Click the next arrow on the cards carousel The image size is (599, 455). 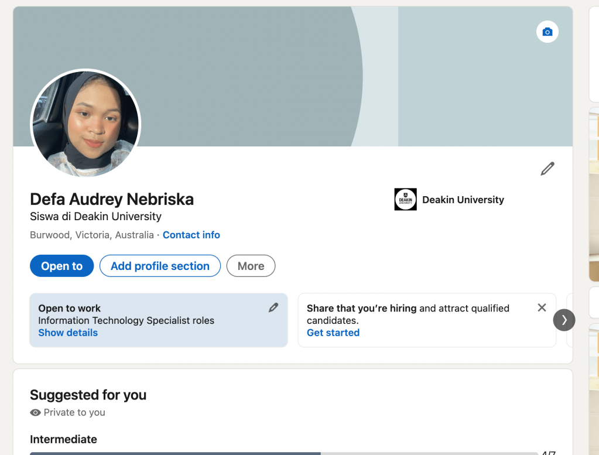tap(564, 320)
